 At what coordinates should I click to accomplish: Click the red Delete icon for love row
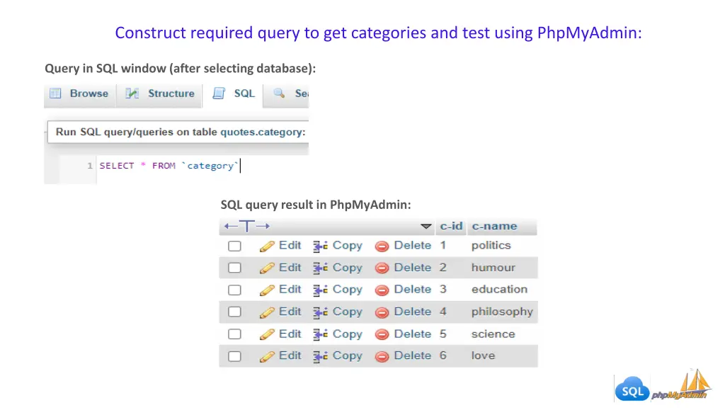(x=382, y=356)
